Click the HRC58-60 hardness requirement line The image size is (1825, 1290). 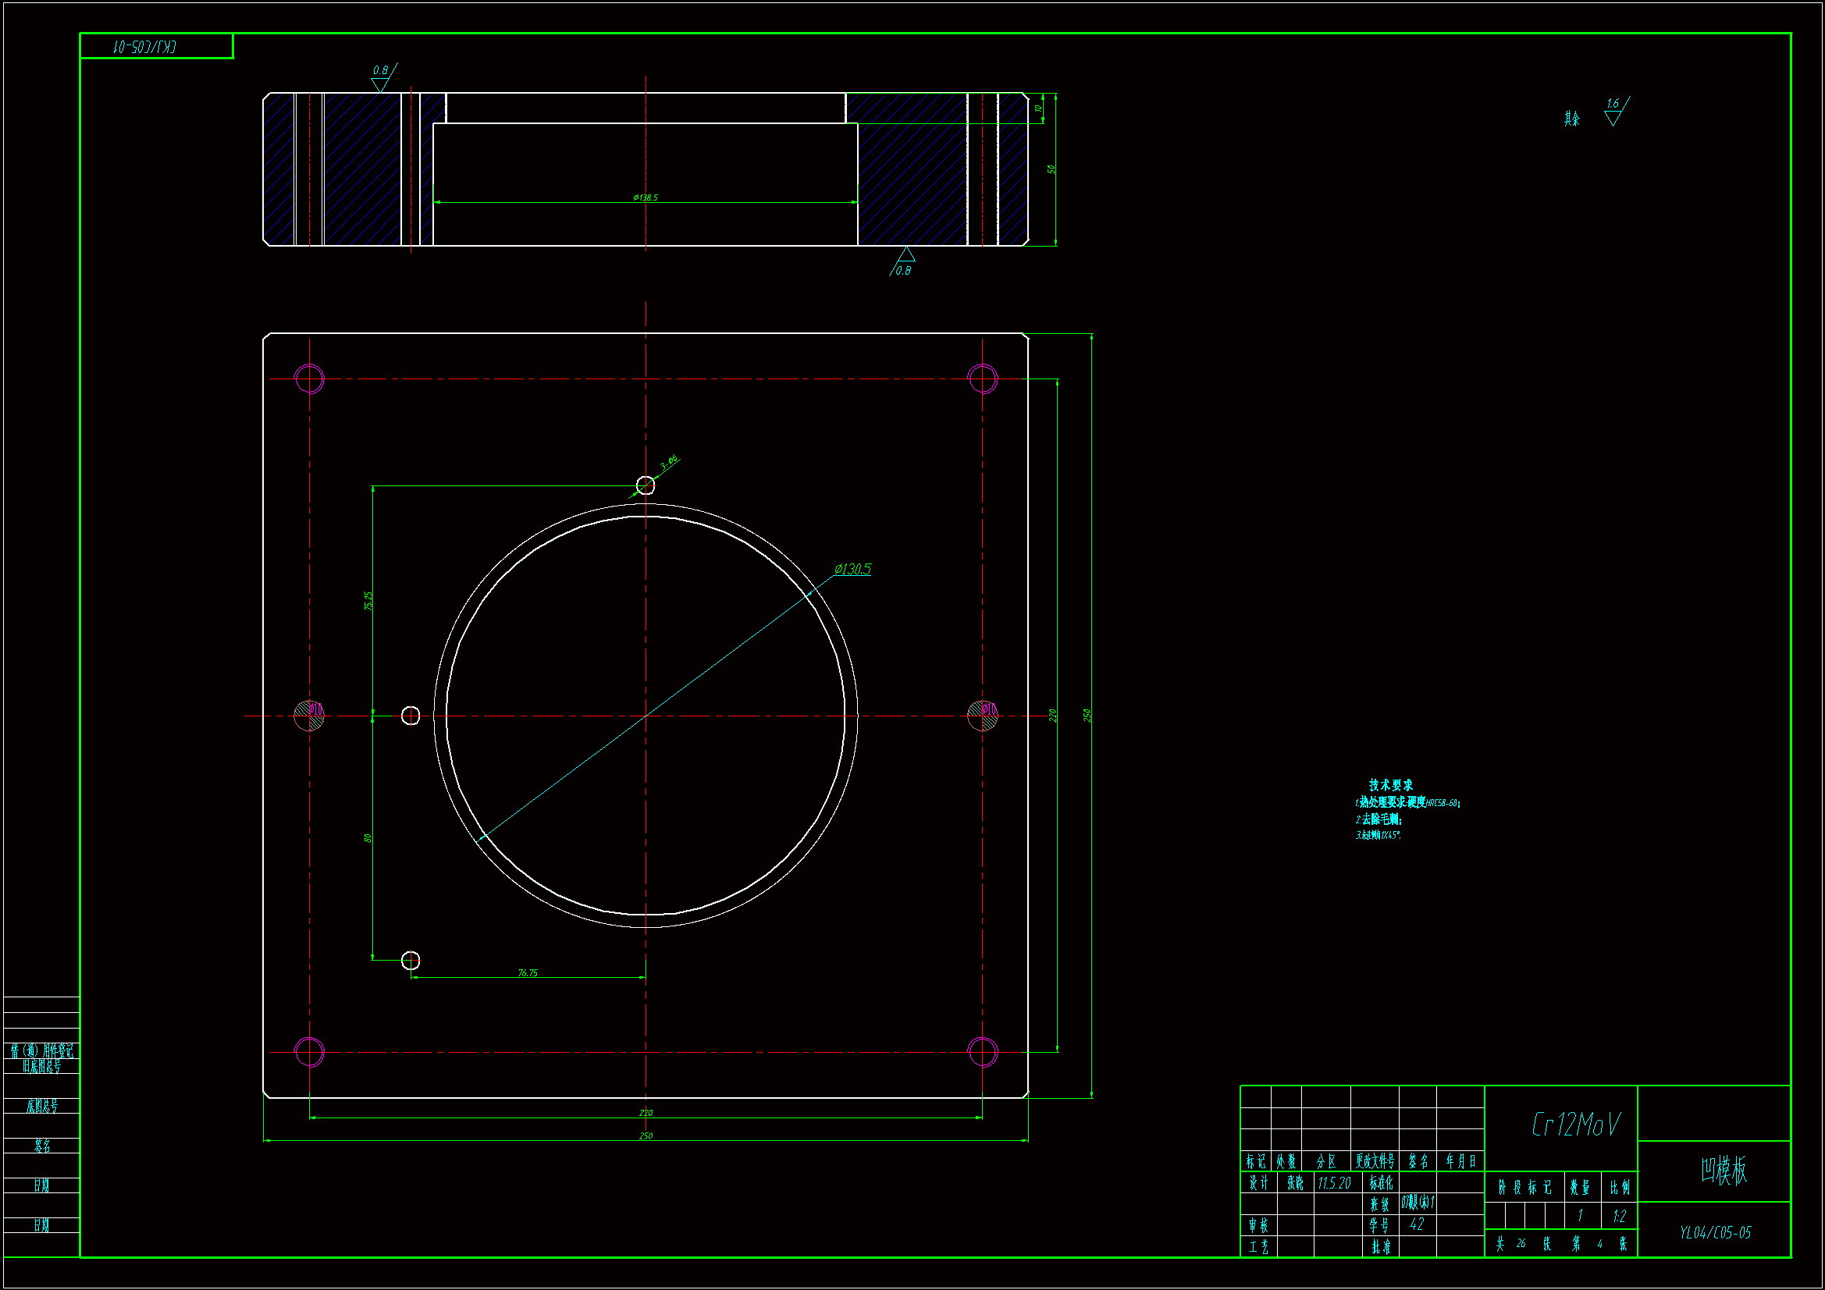pos(1407,803)
